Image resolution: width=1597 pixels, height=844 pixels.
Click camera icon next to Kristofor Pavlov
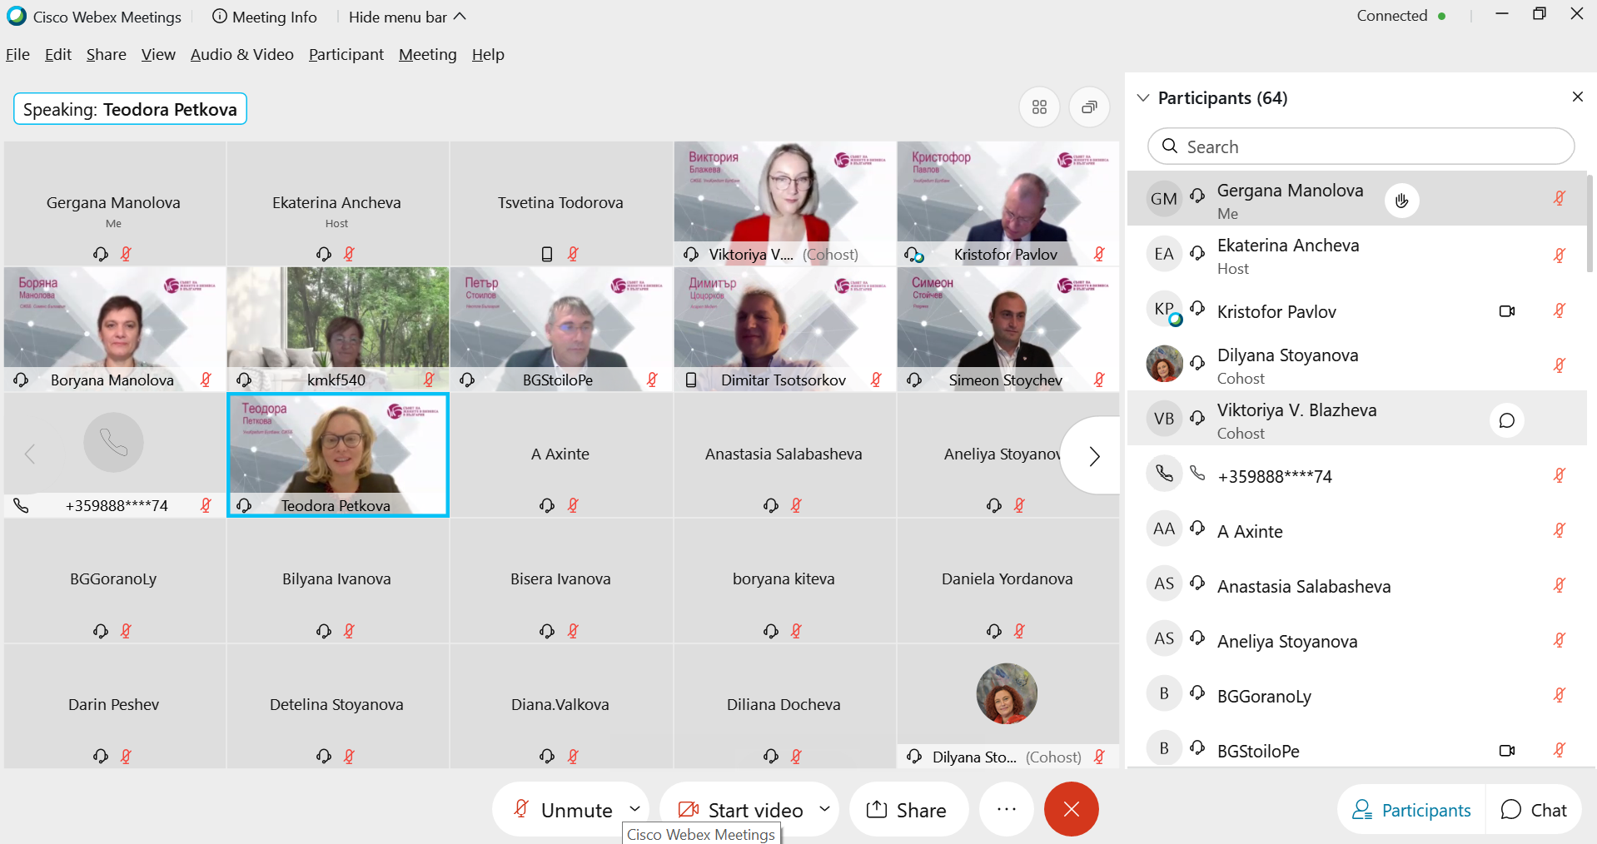1507,311
